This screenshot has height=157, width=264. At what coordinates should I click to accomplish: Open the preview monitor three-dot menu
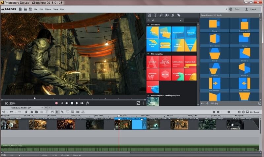(x=144, y=103)
